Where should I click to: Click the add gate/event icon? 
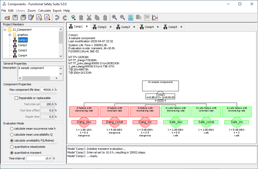click(x=73, y=18)
